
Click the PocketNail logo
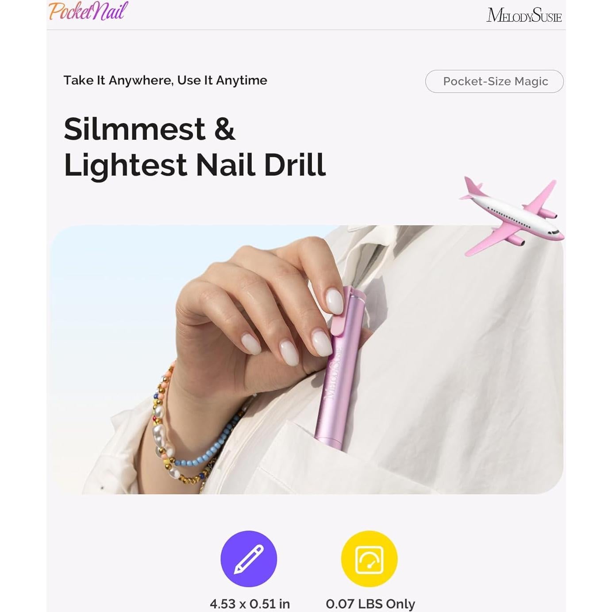[89, 11]
